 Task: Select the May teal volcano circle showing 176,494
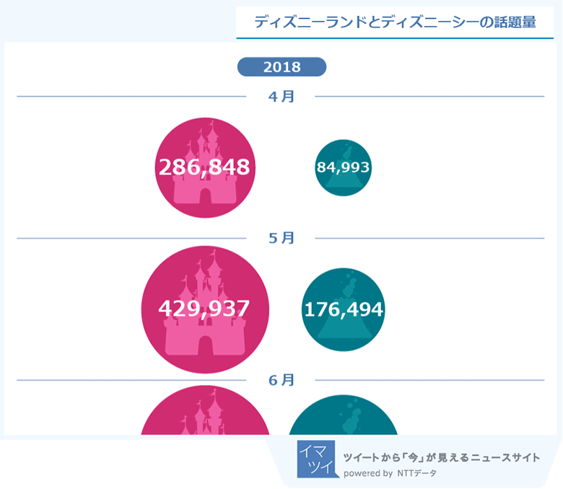click(x=343, y=309)
